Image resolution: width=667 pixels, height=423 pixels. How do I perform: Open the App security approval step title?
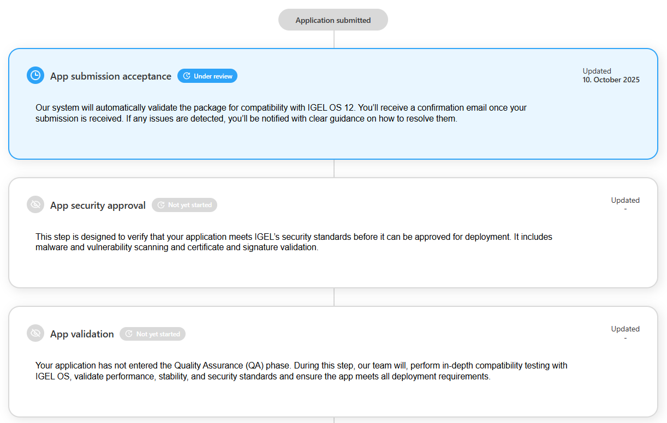pos(98,206)
